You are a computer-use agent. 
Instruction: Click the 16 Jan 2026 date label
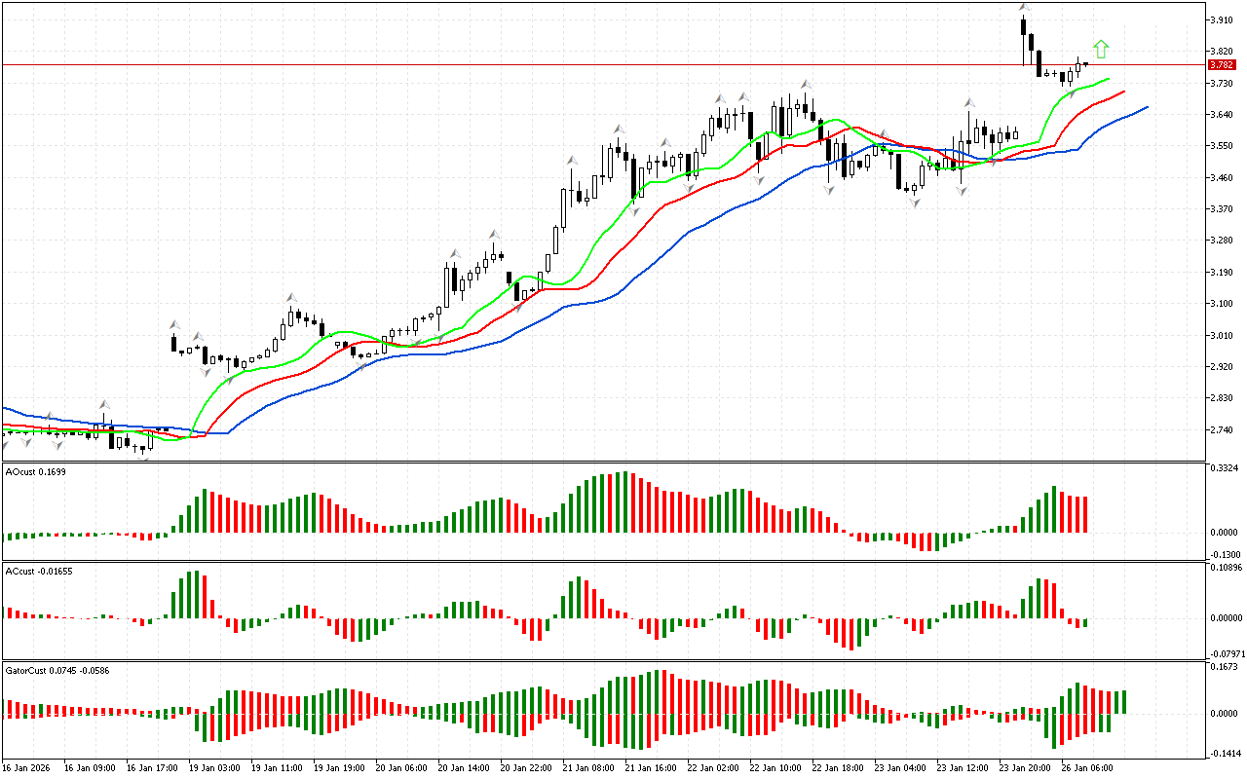pos(26,767)
